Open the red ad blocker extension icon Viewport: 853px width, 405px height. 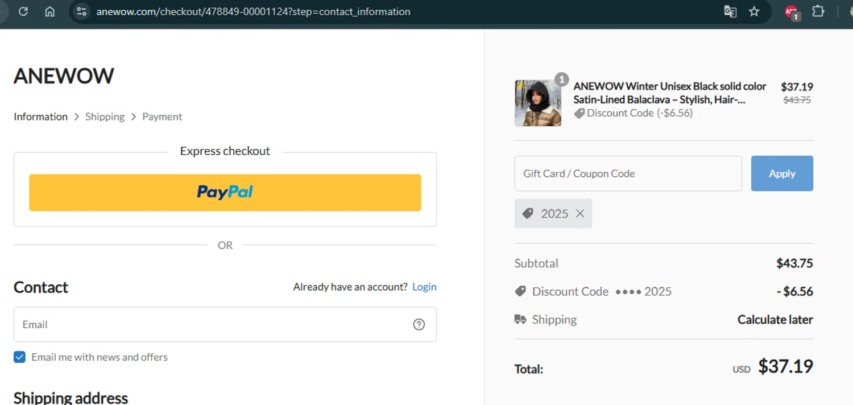[x=792, y=12]
